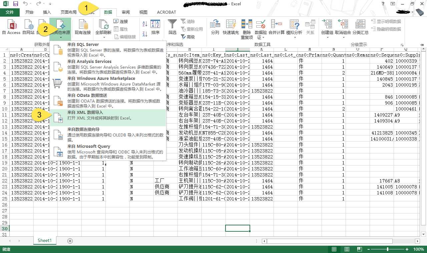Switch to the 视图 view tab
This screenshot has width=427, height=253.
point(143,12)
